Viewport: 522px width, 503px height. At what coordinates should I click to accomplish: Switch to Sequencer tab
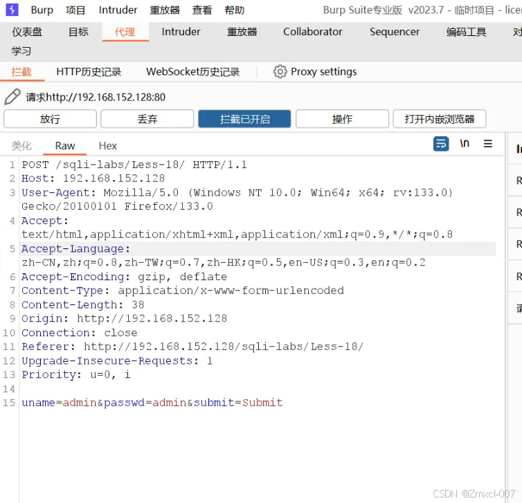(x=395, y=32)
